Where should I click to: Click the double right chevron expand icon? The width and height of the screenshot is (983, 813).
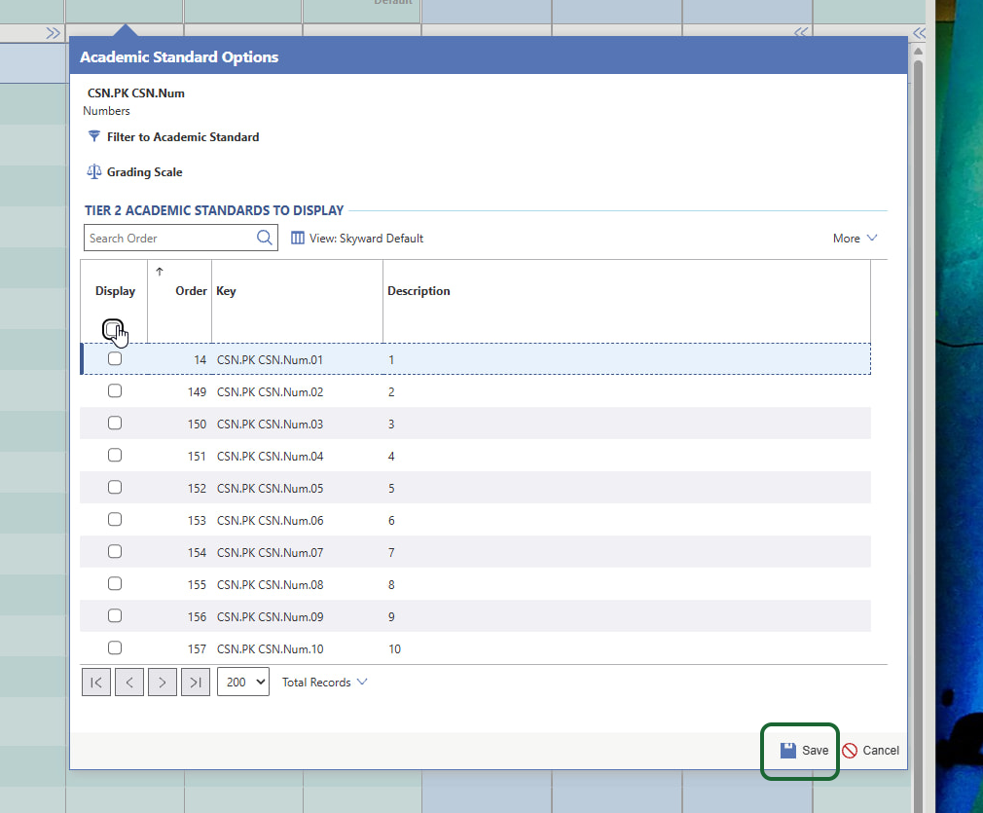click(x=54, y=33)
